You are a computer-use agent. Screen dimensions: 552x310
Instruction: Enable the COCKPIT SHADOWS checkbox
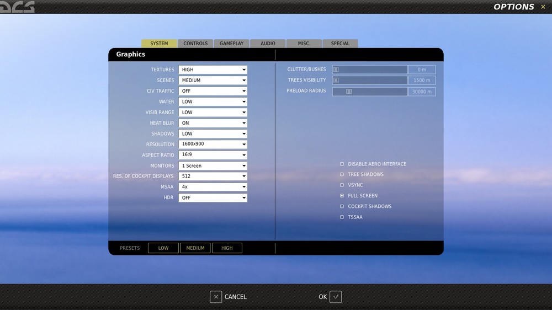342,206
